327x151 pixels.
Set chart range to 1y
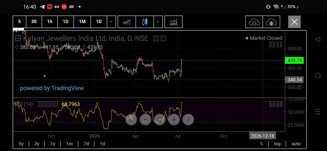pos(53,144)
